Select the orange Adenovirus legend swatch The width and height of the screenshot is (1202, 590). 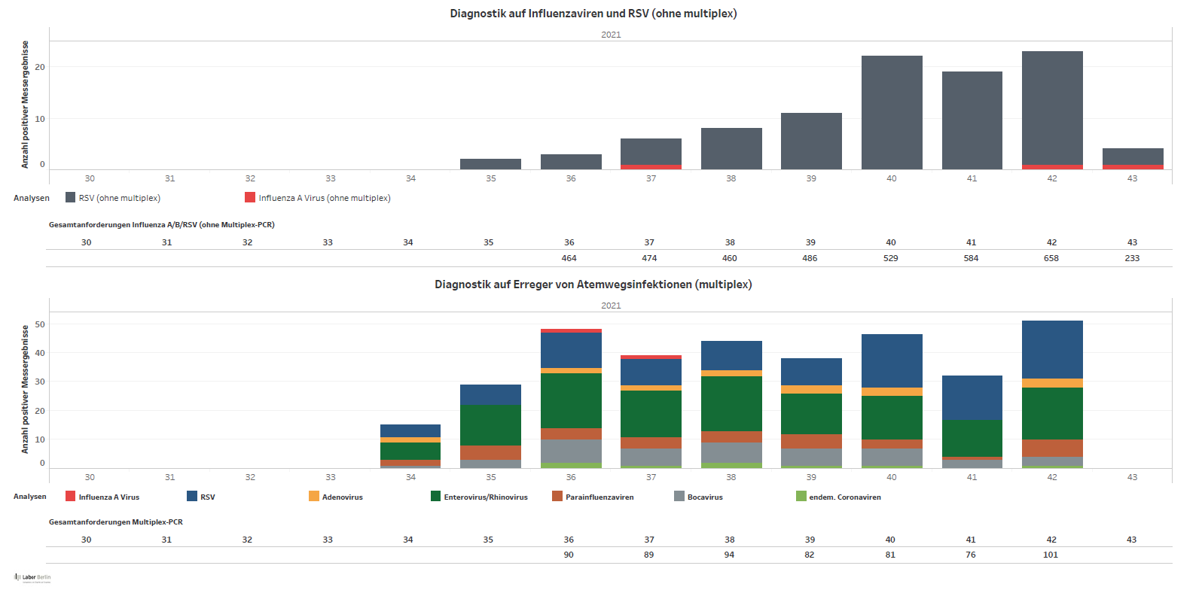314,497
